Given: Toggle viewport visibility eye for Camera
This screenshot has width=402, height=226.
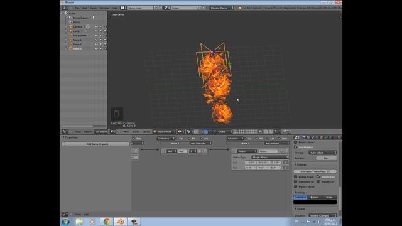Looking at the screenshot, I should click(97, 26).
